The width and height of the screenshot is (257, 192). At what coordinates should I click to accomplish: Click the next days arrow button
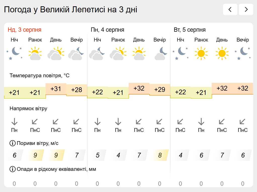pyautogui.click(x=246, y=10)
